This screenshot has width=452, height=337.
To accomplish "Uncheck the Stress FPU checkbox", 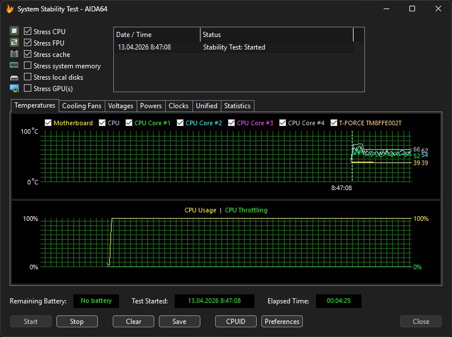I will pos(27,43).
